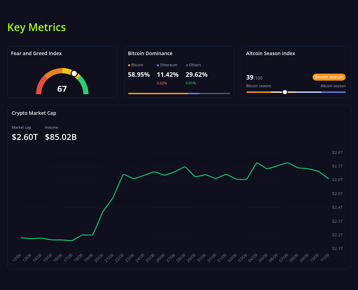The height and width of the screenshot is (290, 358).
Task: Click the Ethereum legend label
Action: click(169, 65)
